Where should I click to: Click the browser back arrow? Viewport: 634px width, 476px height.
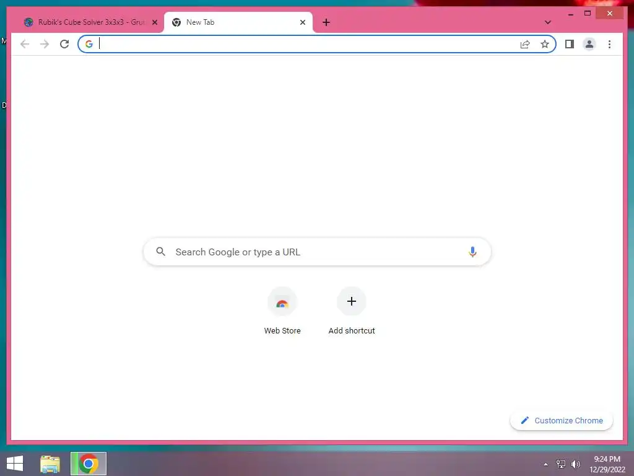pos(25,44)
